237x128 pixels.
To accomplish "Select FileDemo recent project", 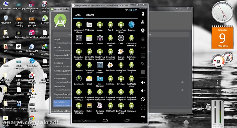I will (x=62, y=65).
